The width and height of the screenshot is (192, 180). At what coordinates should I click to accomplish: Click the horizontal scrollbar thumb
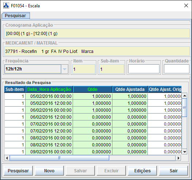[59, 158]
